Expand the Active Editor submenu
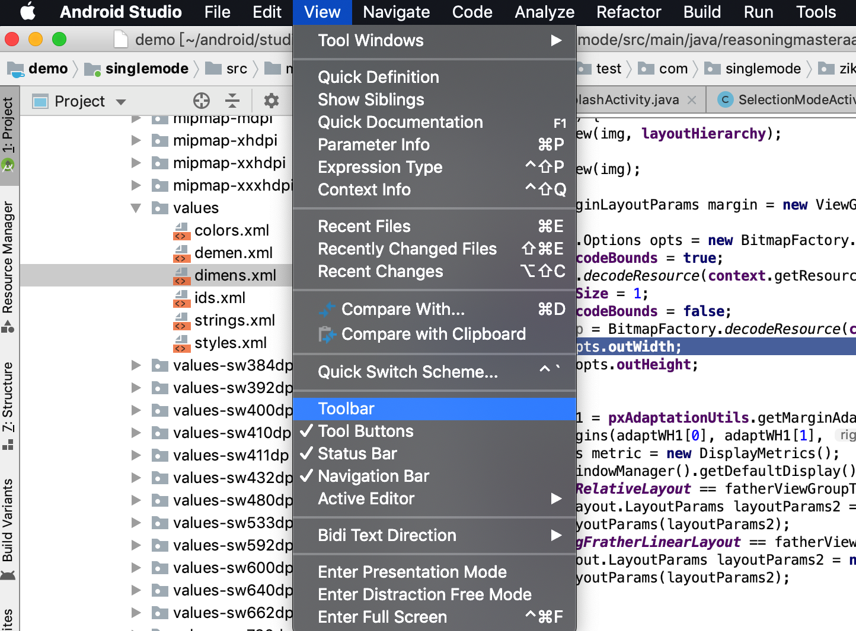Screen dimensions: 856x631 pyautogui.click(x=435, y=498)
